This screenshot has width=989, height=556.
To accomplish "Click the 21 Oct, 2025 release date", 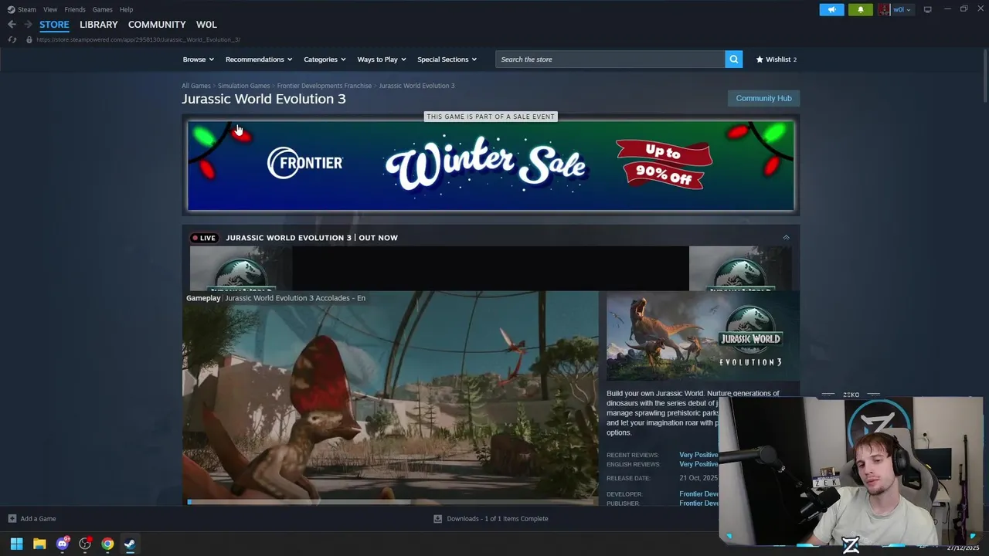I will 698,478.
